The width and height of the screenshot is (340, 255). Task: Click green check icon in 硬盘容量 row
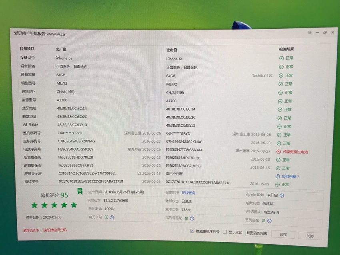click(281, 76)
